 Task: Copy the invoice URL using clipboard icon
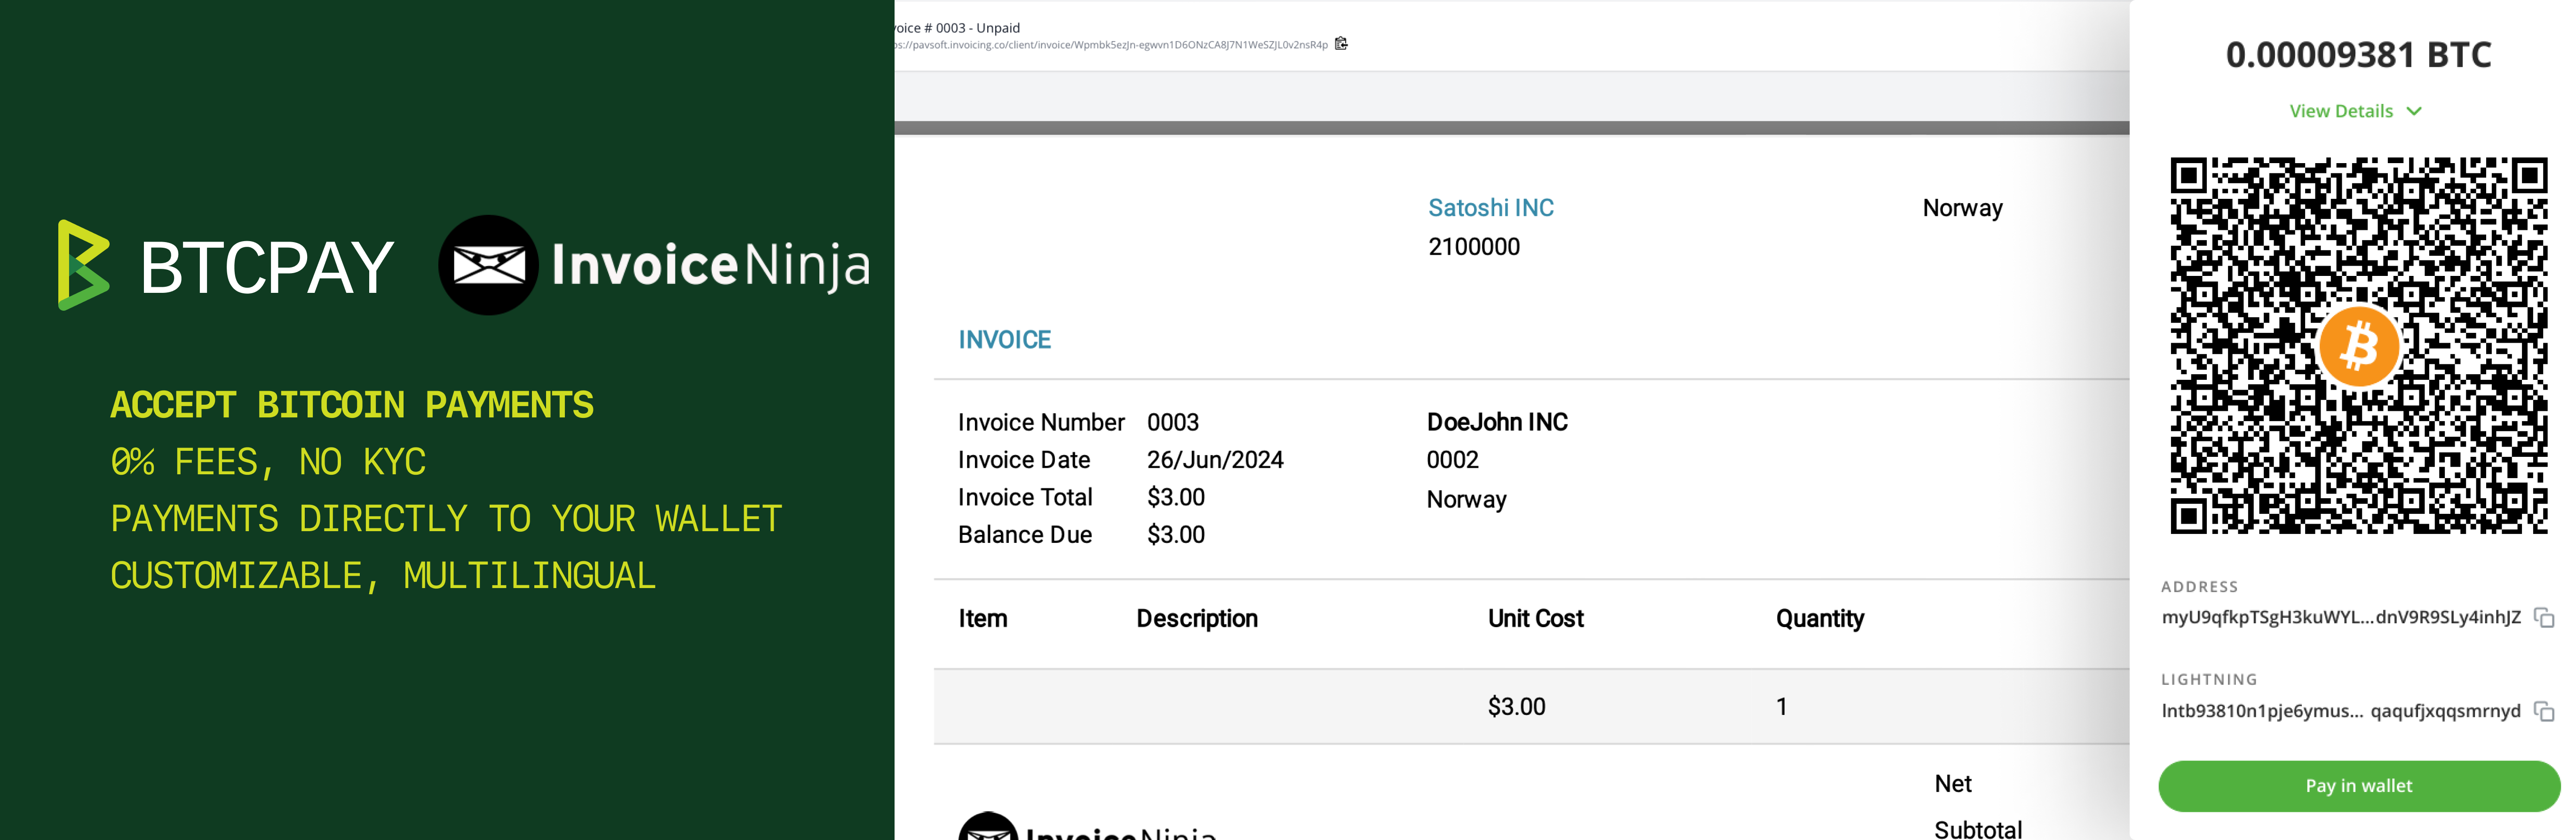pos(1341,44)
